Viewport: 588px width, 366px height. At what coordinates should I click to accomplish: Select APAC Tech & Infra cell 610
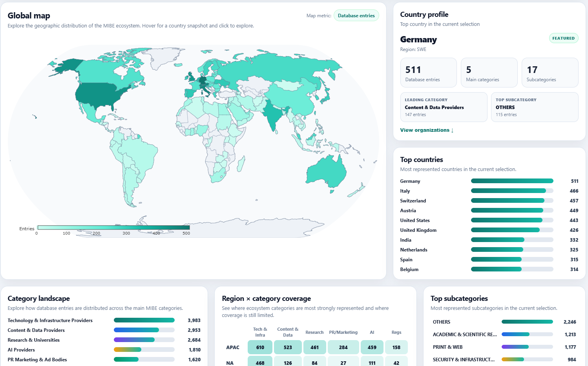click(x=260, y=347)
